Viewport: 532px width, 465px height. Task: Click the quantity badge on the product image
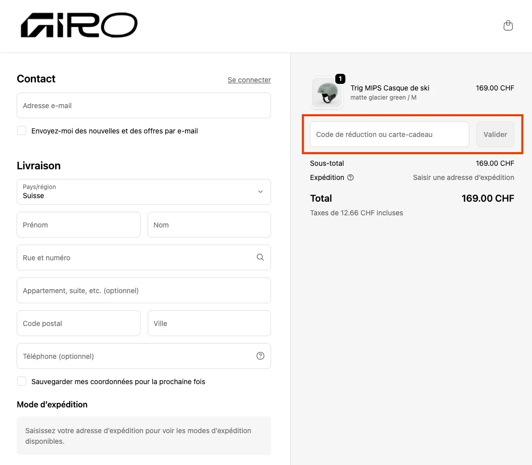[340, 79]
